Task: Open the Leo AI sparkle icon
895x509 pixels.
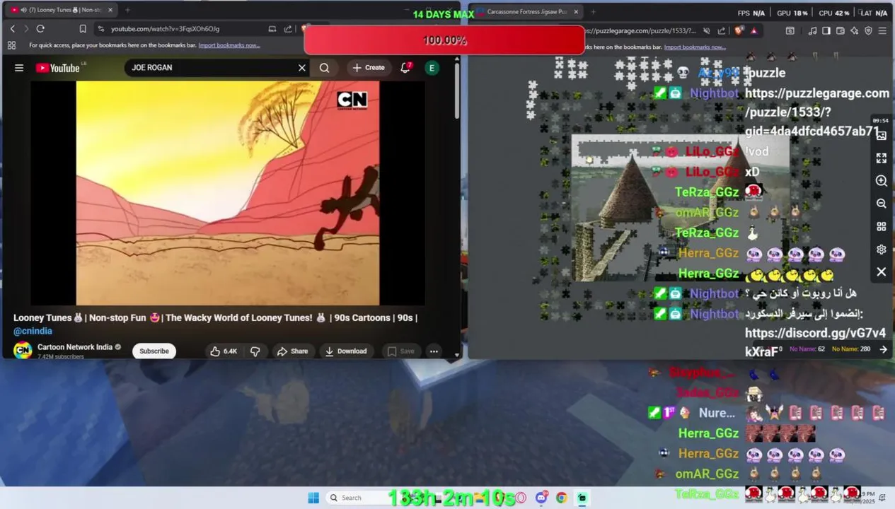Action: [x=854, y=30]
